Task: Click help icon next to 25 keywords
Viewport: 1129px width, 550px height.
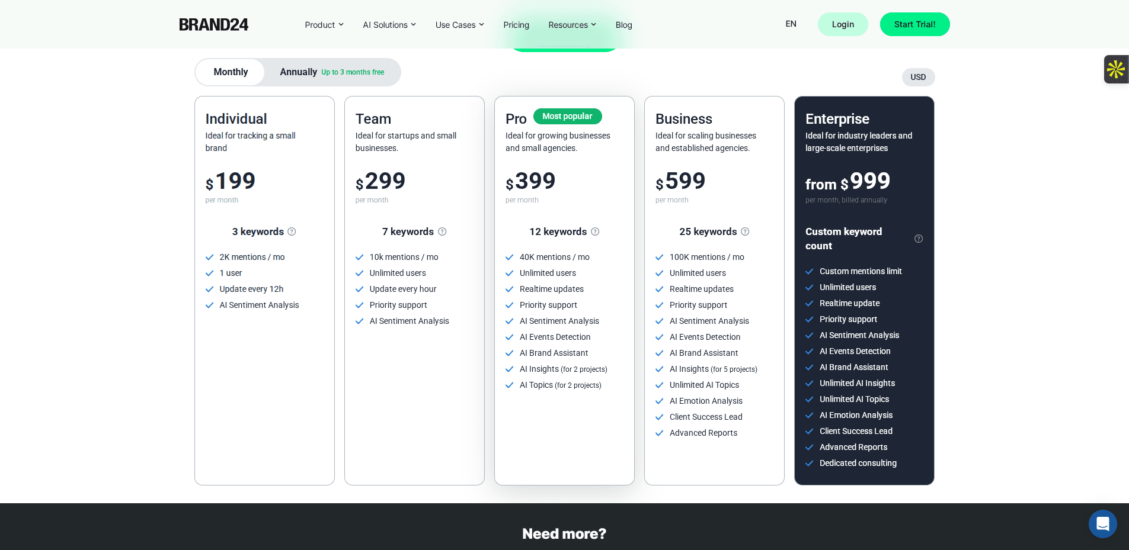Action: pyautogui.click(x=745, y=232)
